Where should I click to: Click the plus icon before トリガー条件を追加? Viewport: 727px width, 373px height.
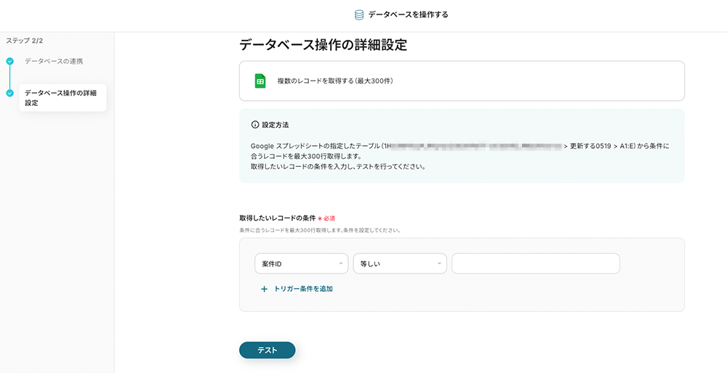(x=264, y=289)
